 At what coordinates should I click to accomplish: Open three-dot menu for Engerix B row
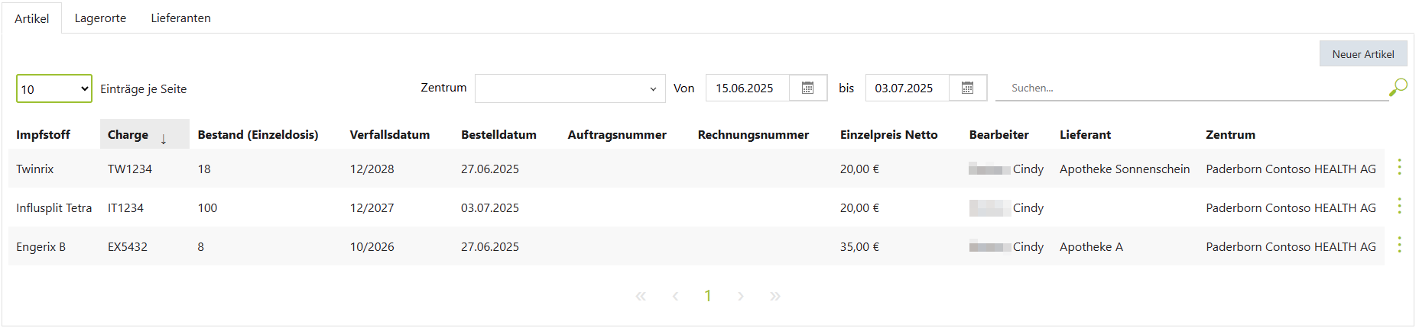(x=1399, y=246)
